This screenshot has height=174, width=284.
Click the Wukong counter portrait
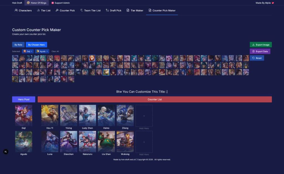125,142
